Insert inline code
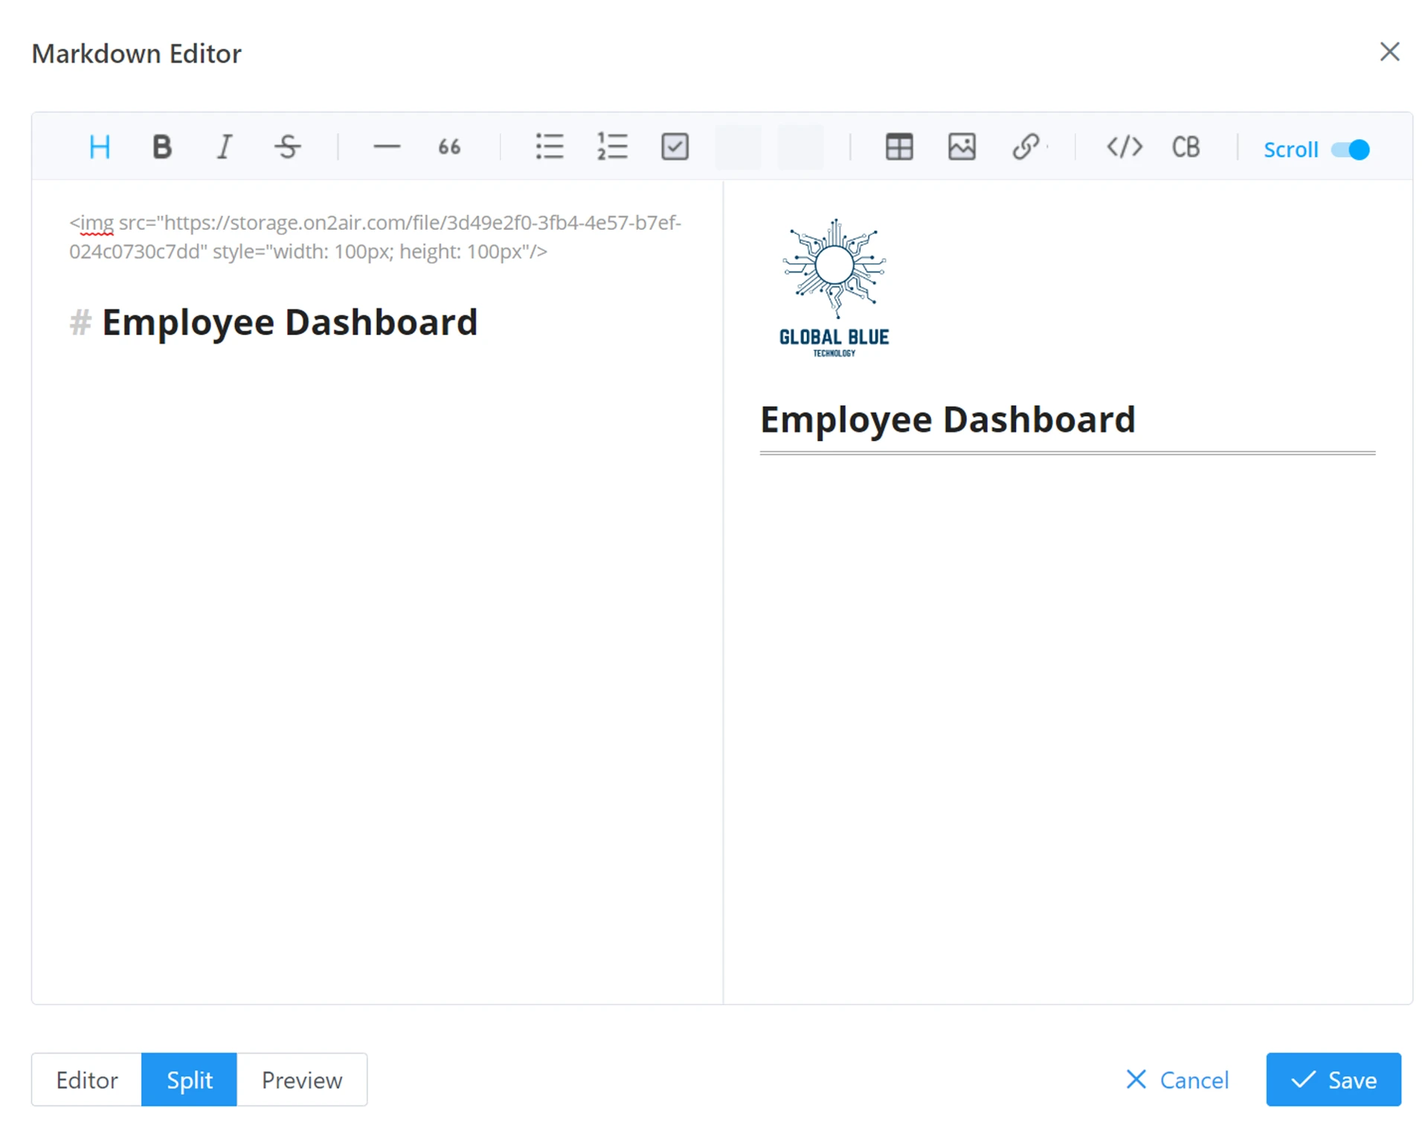Screen dimensions: 1428x1130 point(1124,147)
